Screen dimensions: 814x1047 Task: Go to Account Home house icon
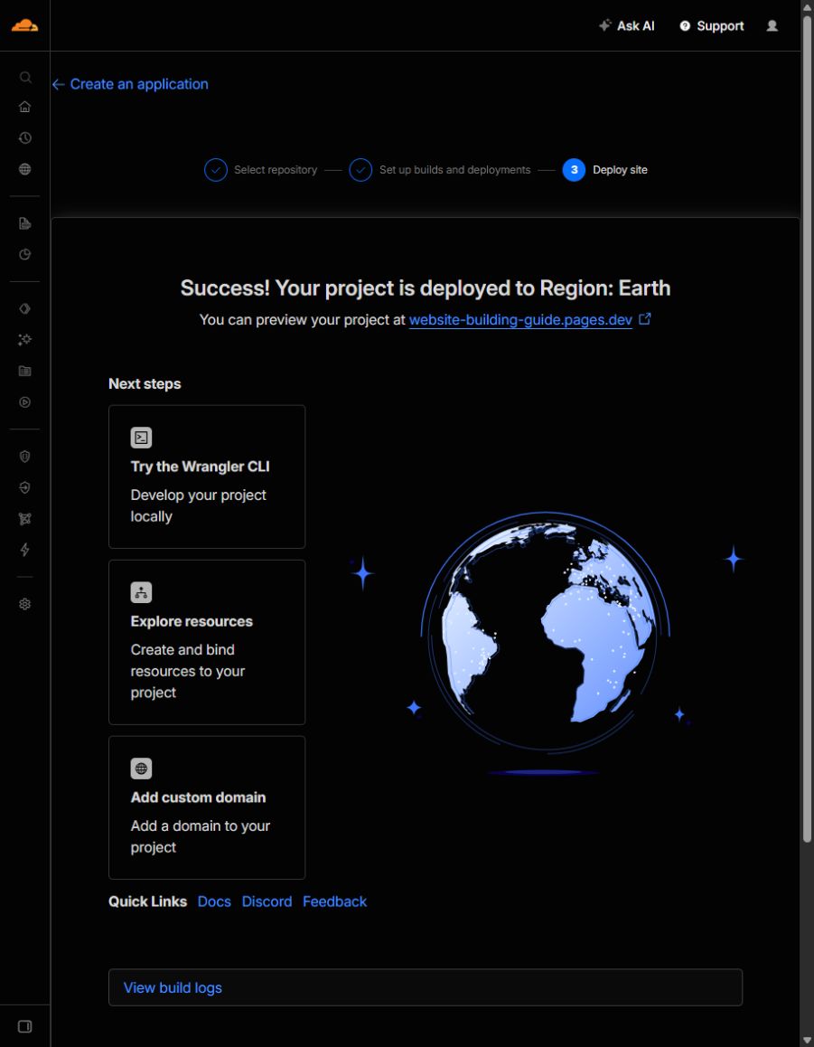[24, 107]
